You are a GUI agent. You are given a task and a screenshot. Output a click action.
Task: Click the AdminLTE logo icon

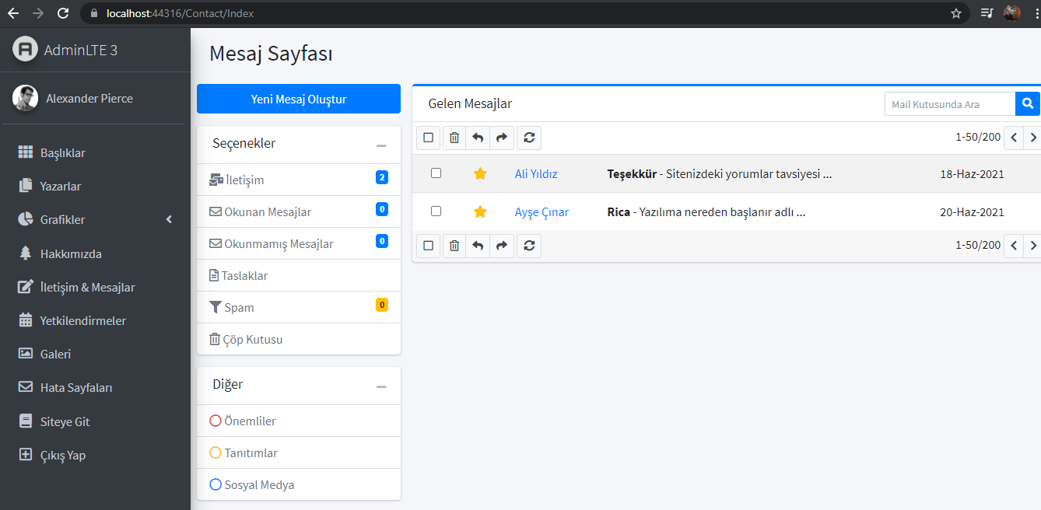click(25, 49)
